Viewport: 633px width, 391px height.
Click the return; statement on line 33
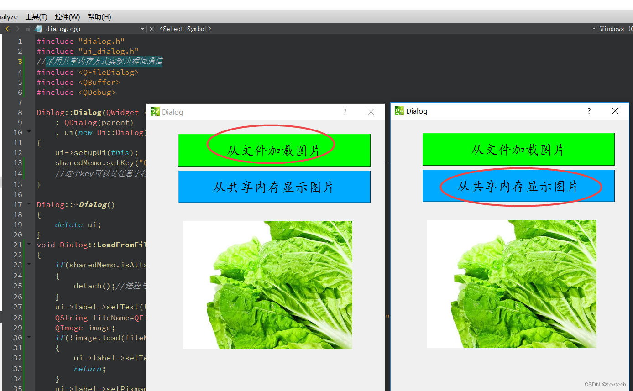[90, 369]
